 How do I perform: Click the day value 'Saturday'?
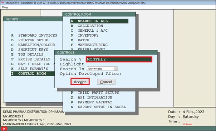click(191, 117)
